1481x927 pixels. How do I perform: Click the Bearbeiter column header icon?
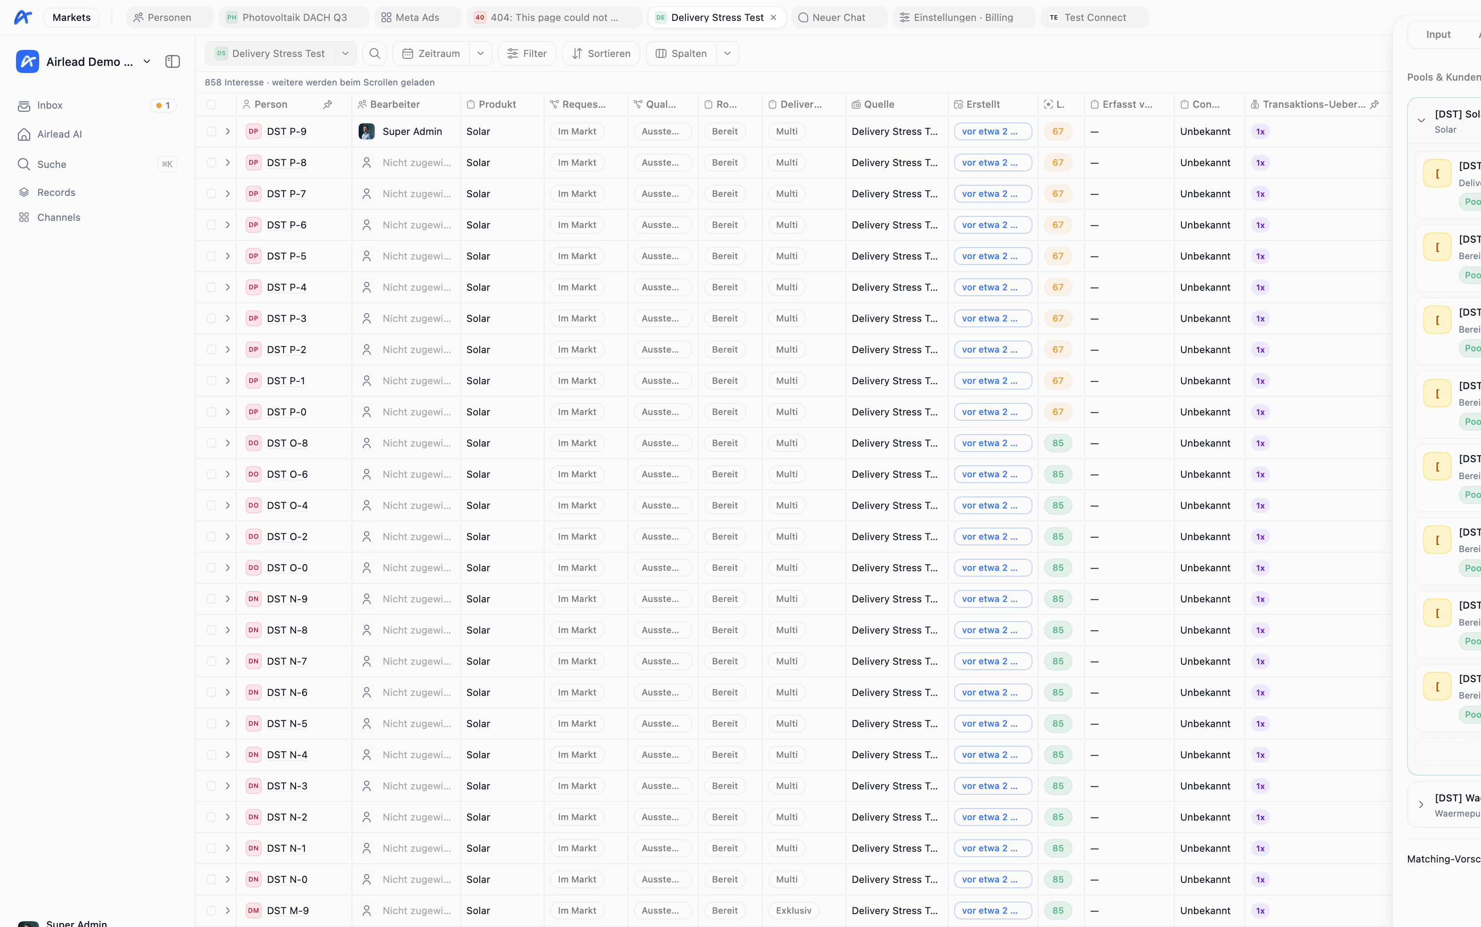(362, 104)
